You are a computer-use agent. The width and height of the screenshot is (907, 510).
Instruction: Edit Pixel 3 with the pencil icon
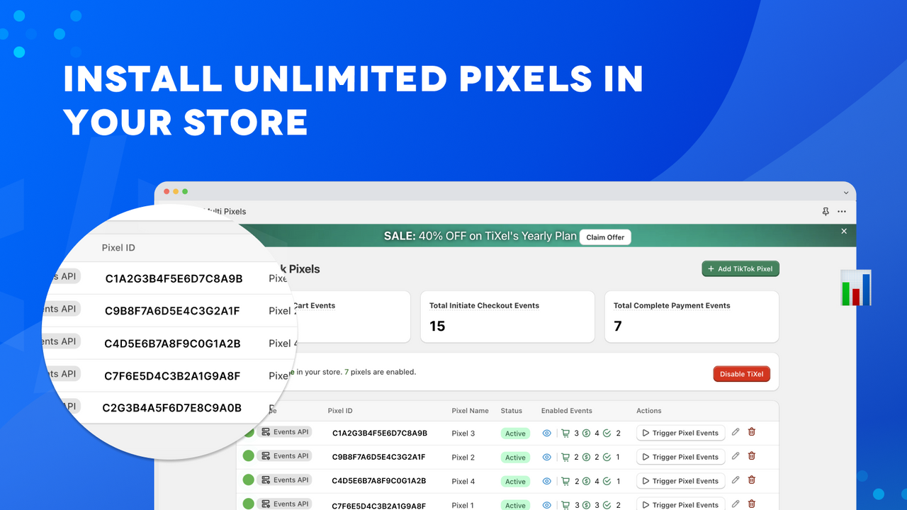click(x=736, y=431)
